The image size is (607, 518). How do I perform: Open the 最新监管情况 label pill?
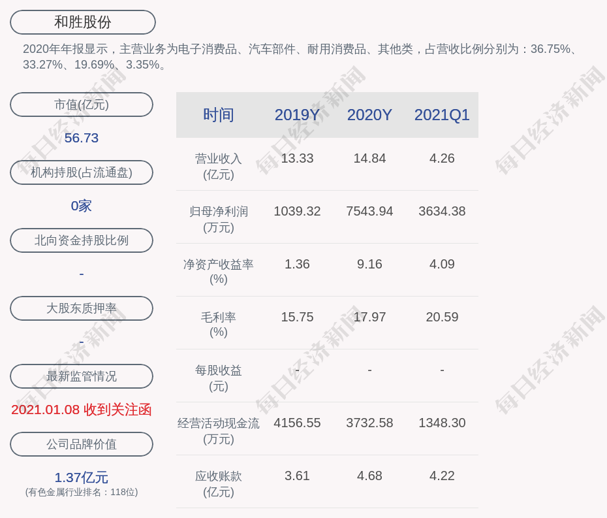coord(82,376)
